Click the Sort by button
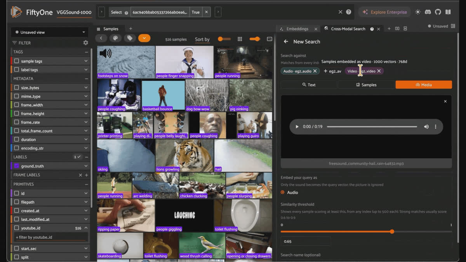The image size is (466, 262). [202, 39]
